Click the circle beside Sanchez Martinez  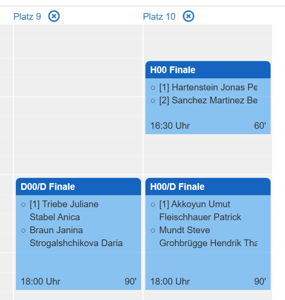click(x=153, y=101)
